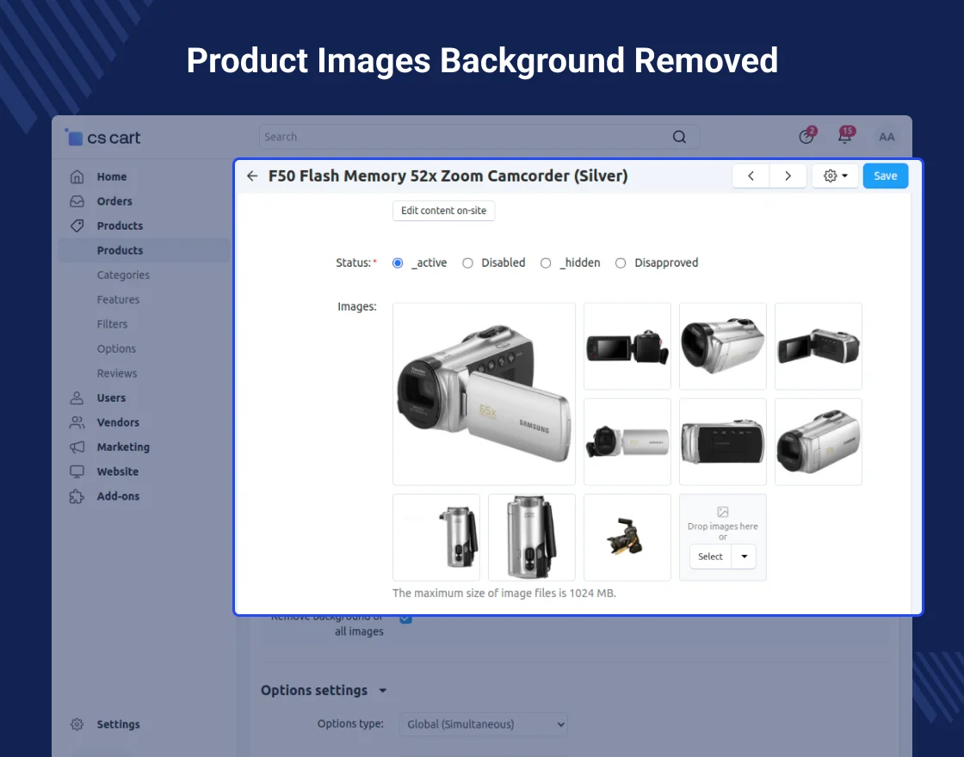Open Categories under Products menu
Image resolution: width=964 pixels, height=757 pixels.
[123, 275]
